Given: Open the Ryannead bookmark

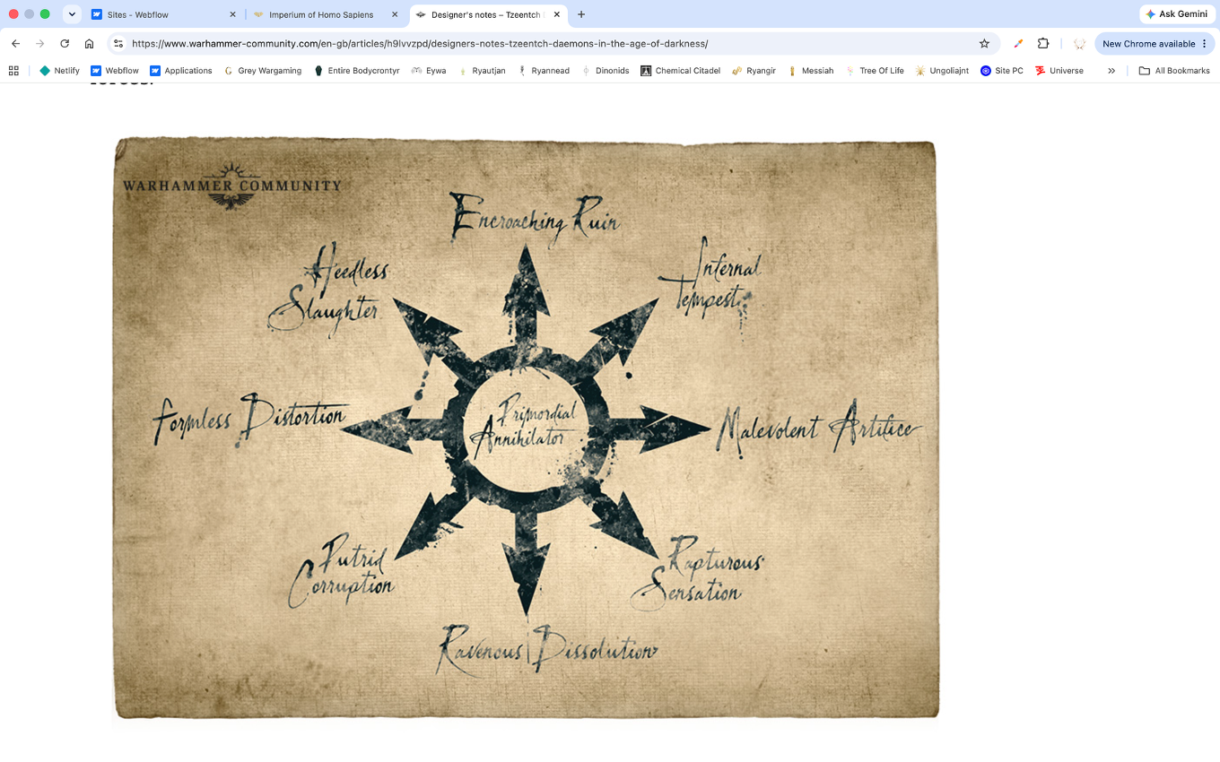Looking at the screenshot, I should coord(544,71).
